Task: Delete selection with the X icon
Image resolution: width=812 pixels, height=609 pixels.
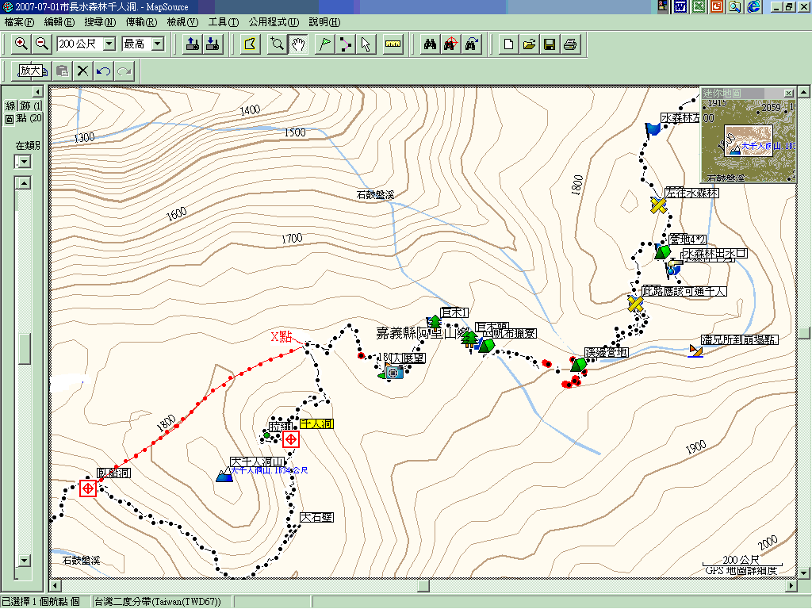Action: (82, 71)
